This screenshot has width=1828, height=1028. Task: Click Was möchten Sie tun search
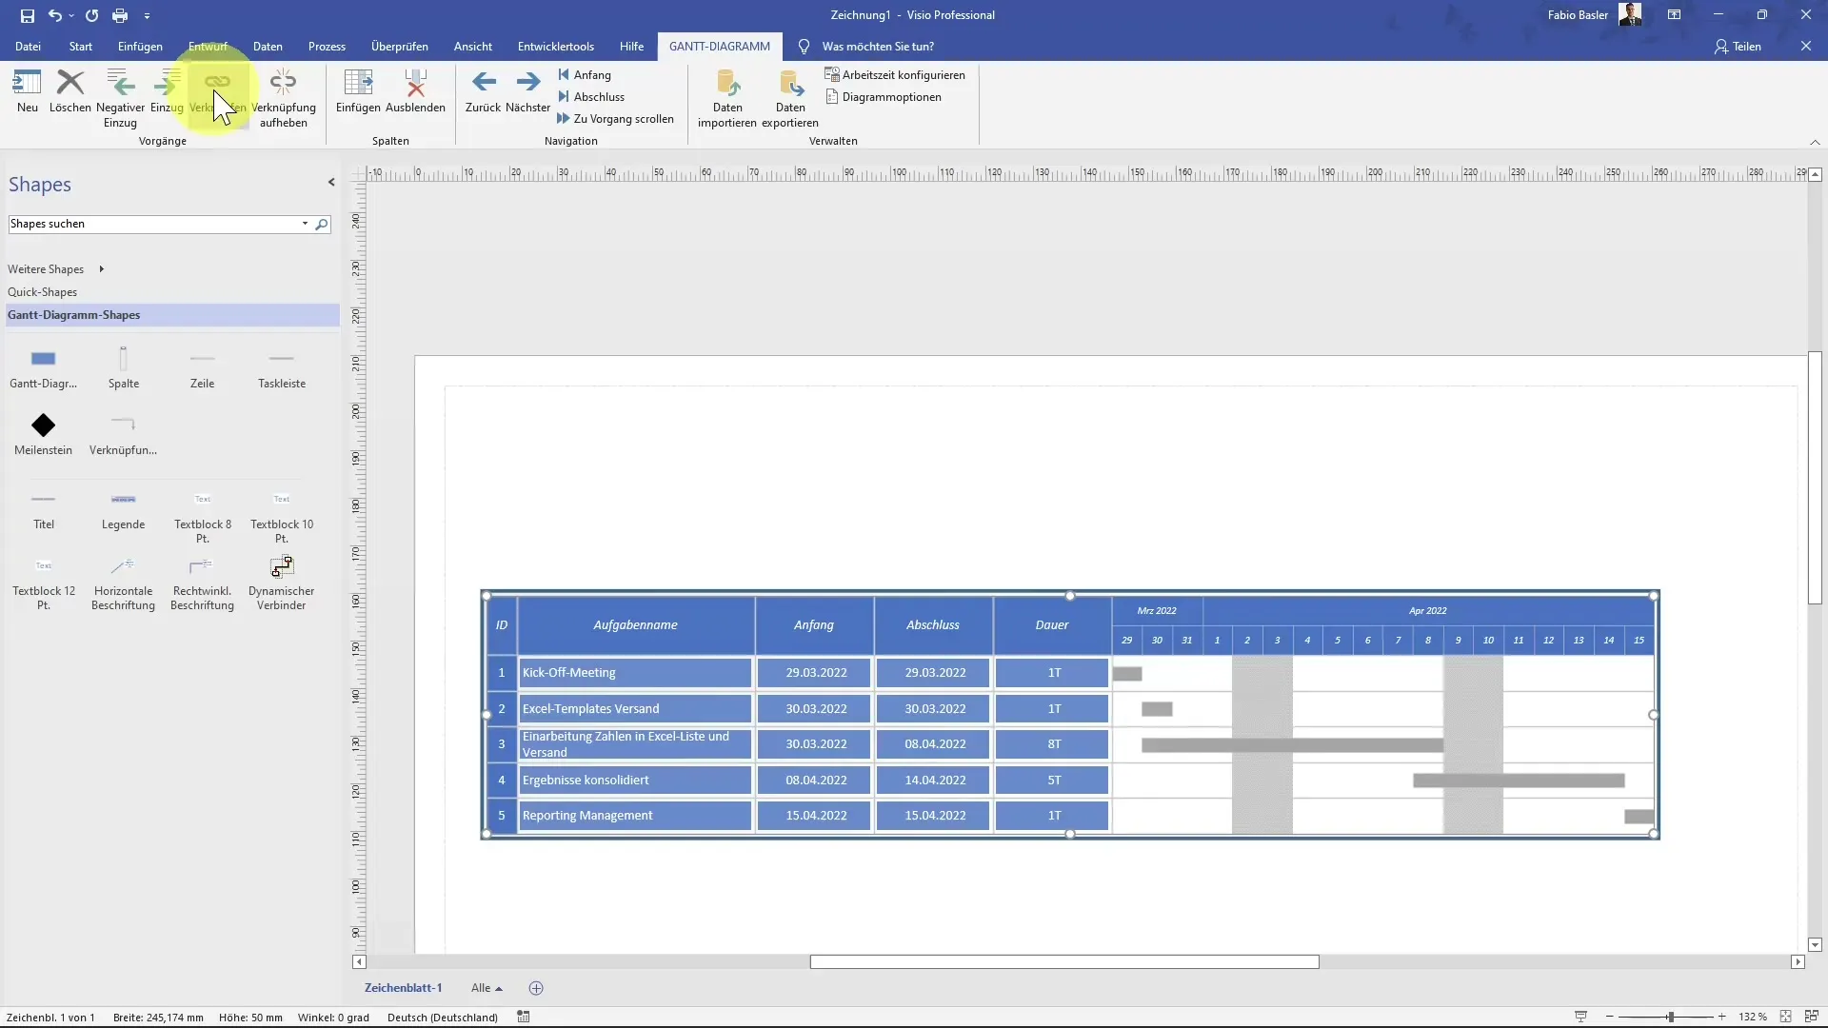pos(878,46)
